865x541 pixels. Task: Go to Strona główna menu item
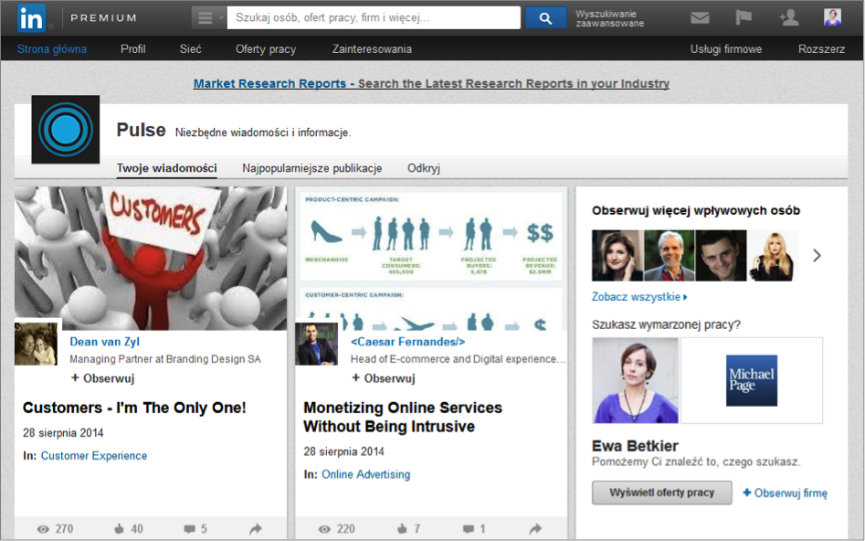click(52, 48)
